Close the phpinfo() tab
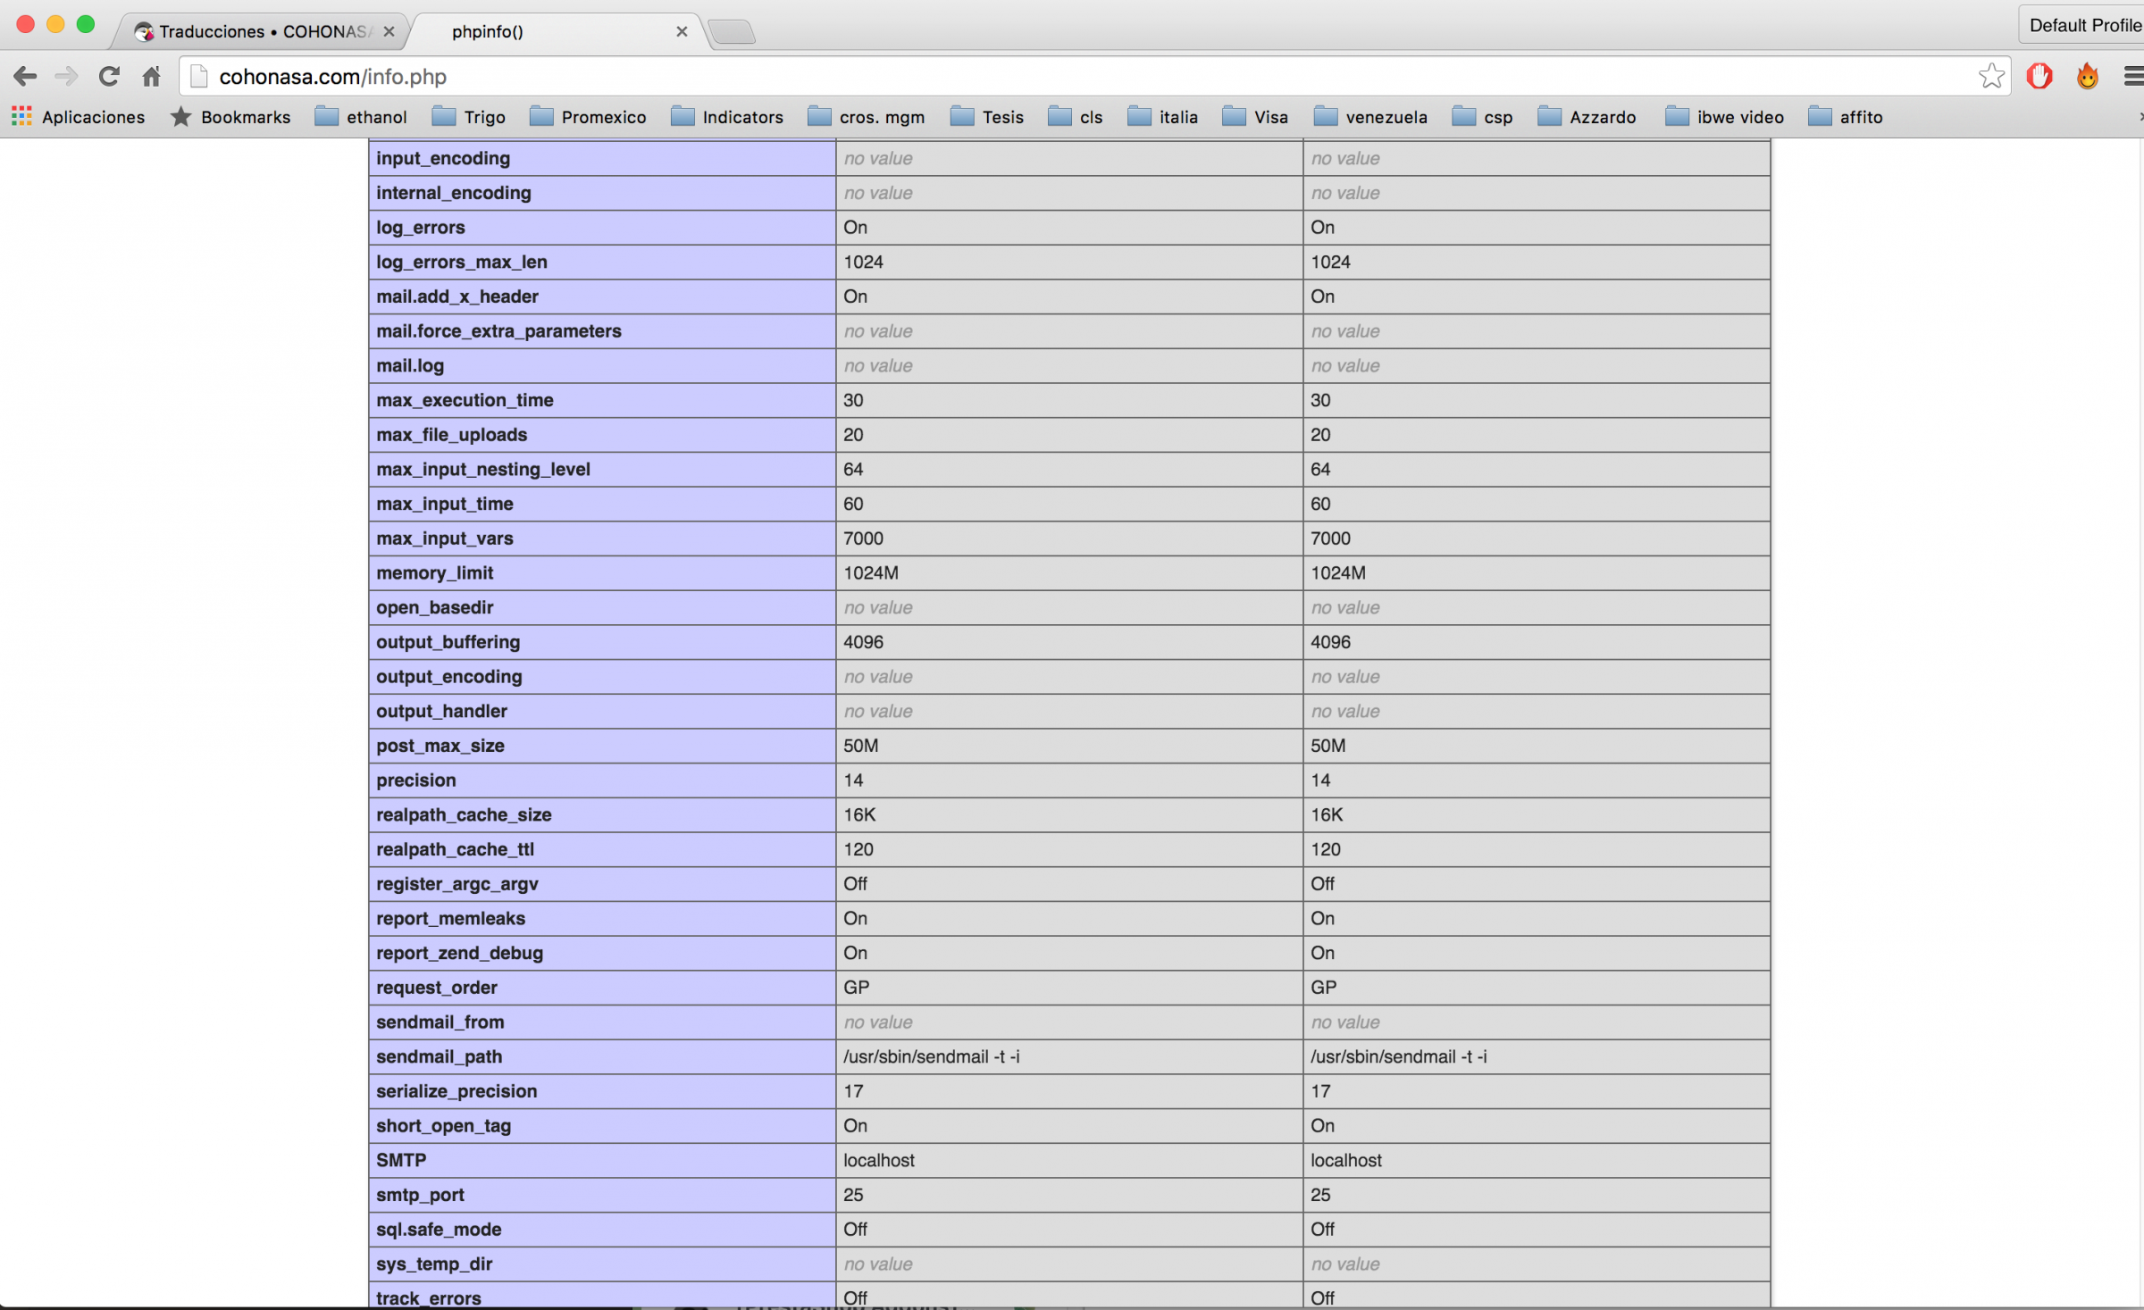This screenshot has height=1310, width=2144. point(682,32)
